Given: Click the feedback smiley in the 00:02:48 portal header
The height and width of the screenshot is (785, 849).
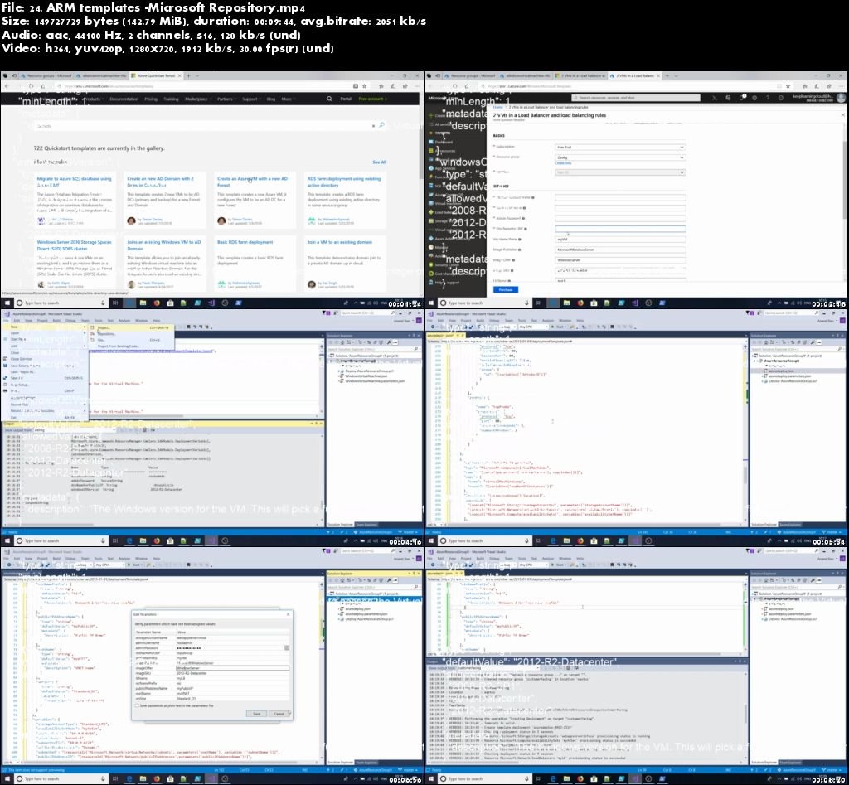Looking at the screenshot, I should [x=780, y=98].
